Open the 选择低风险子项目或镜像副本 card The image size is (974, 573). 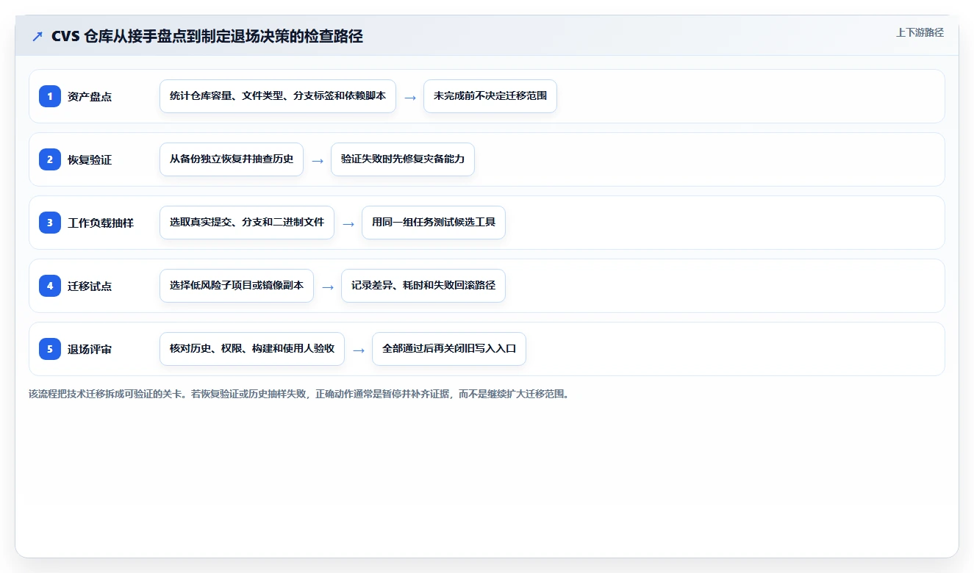[x=237, y=286]
